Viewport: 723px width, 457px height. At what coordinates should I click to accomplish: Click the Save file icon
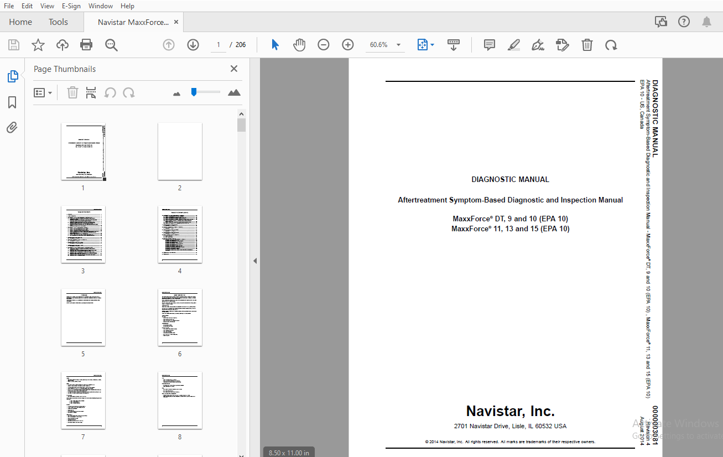click(x=14, y=45)
